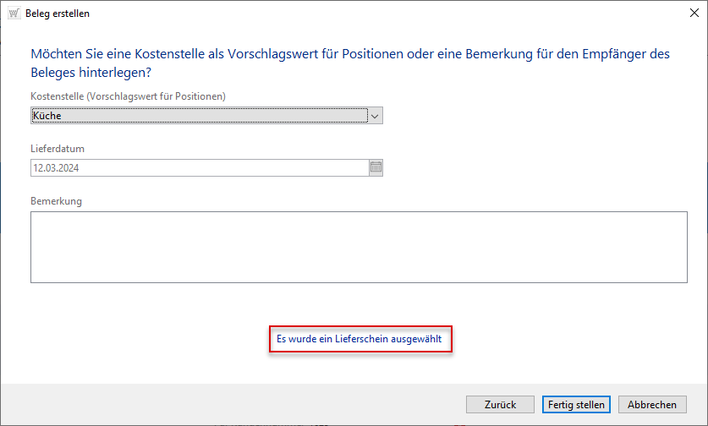The image size is (708, 426).
Task: Click the Kostenstelle (Vorschlagswert für Positionen) label
Action: pyautogui.click(x=127, y=96)
